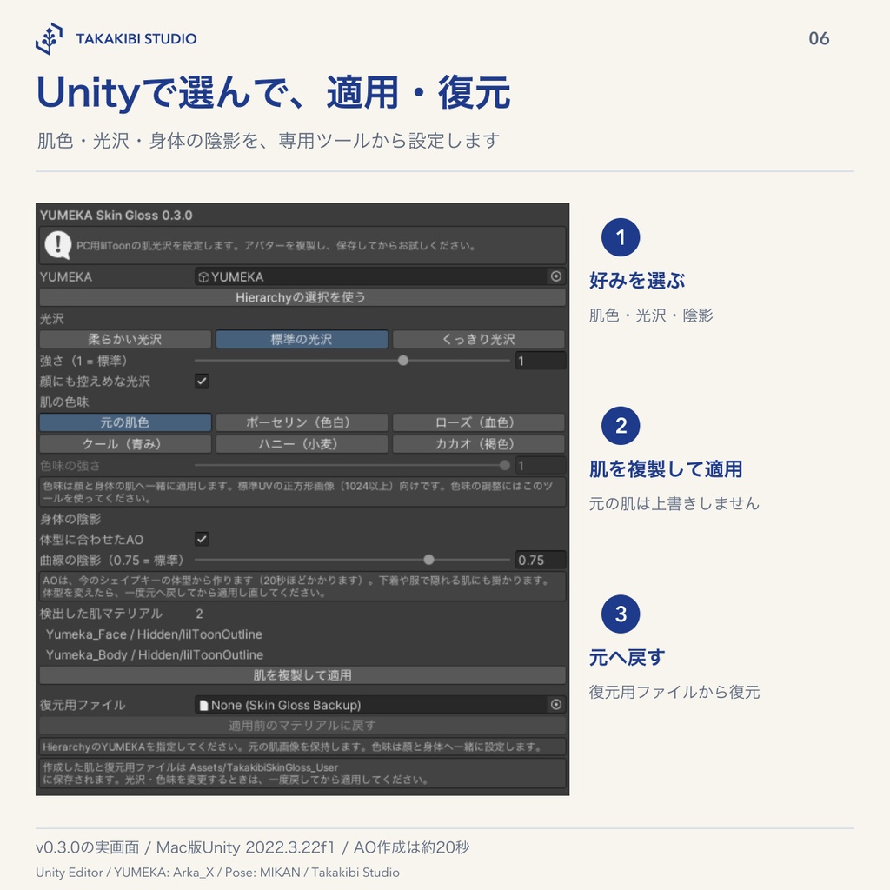890x890 pixels.
Task: Choose the 元の肌色 skin tone
Action: pos(125,422)
